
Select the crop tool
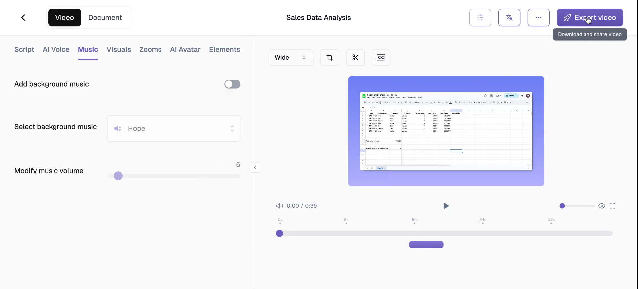coord(330,58)
